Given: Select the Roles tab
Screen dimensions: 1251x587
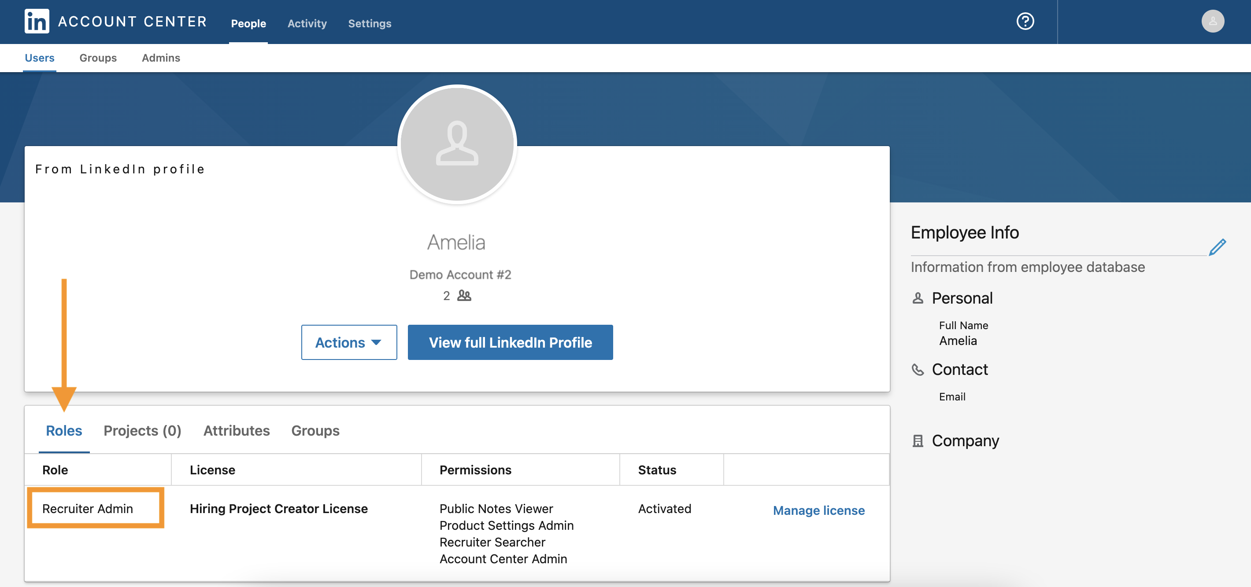Looking at the screenshot, I should pos(63,430).
